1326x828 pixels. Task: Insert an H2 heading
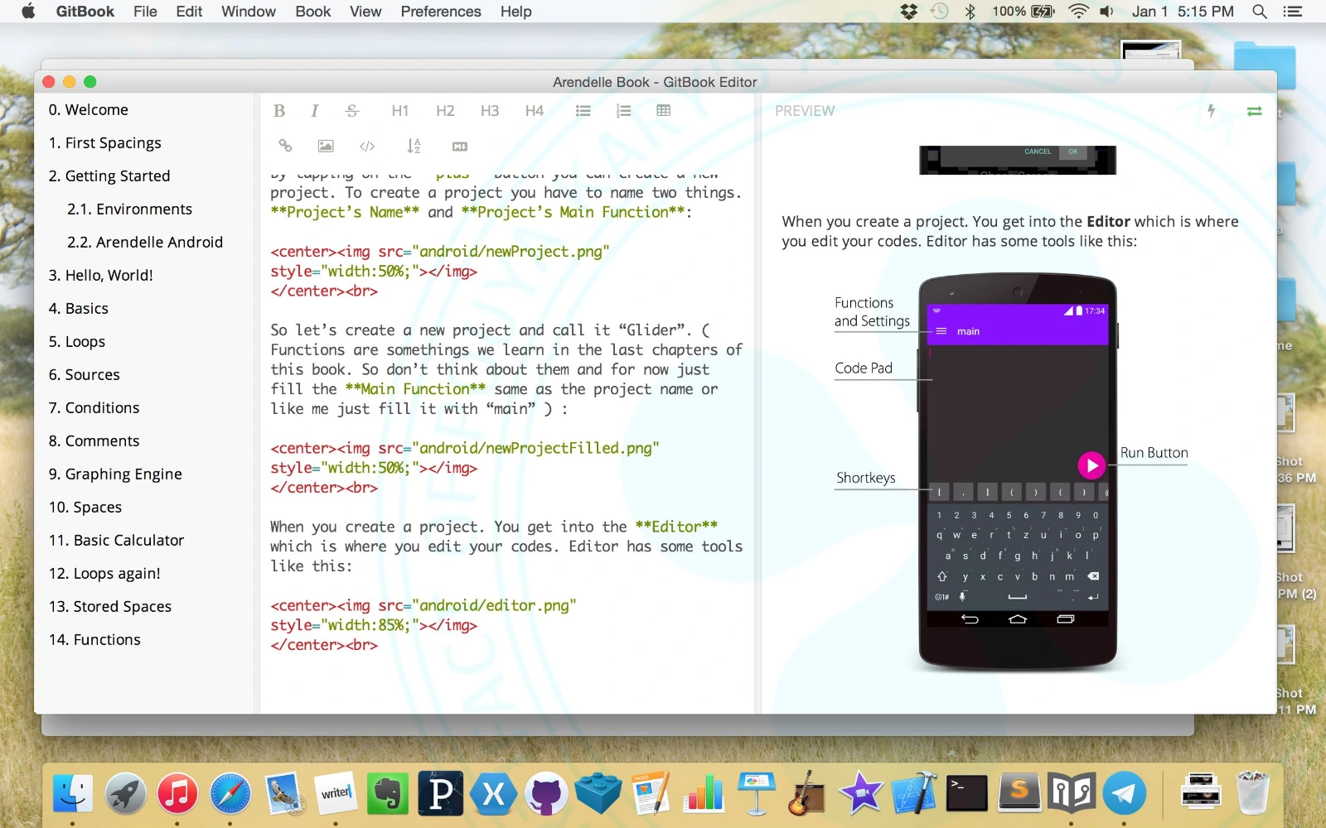[445, 111]
